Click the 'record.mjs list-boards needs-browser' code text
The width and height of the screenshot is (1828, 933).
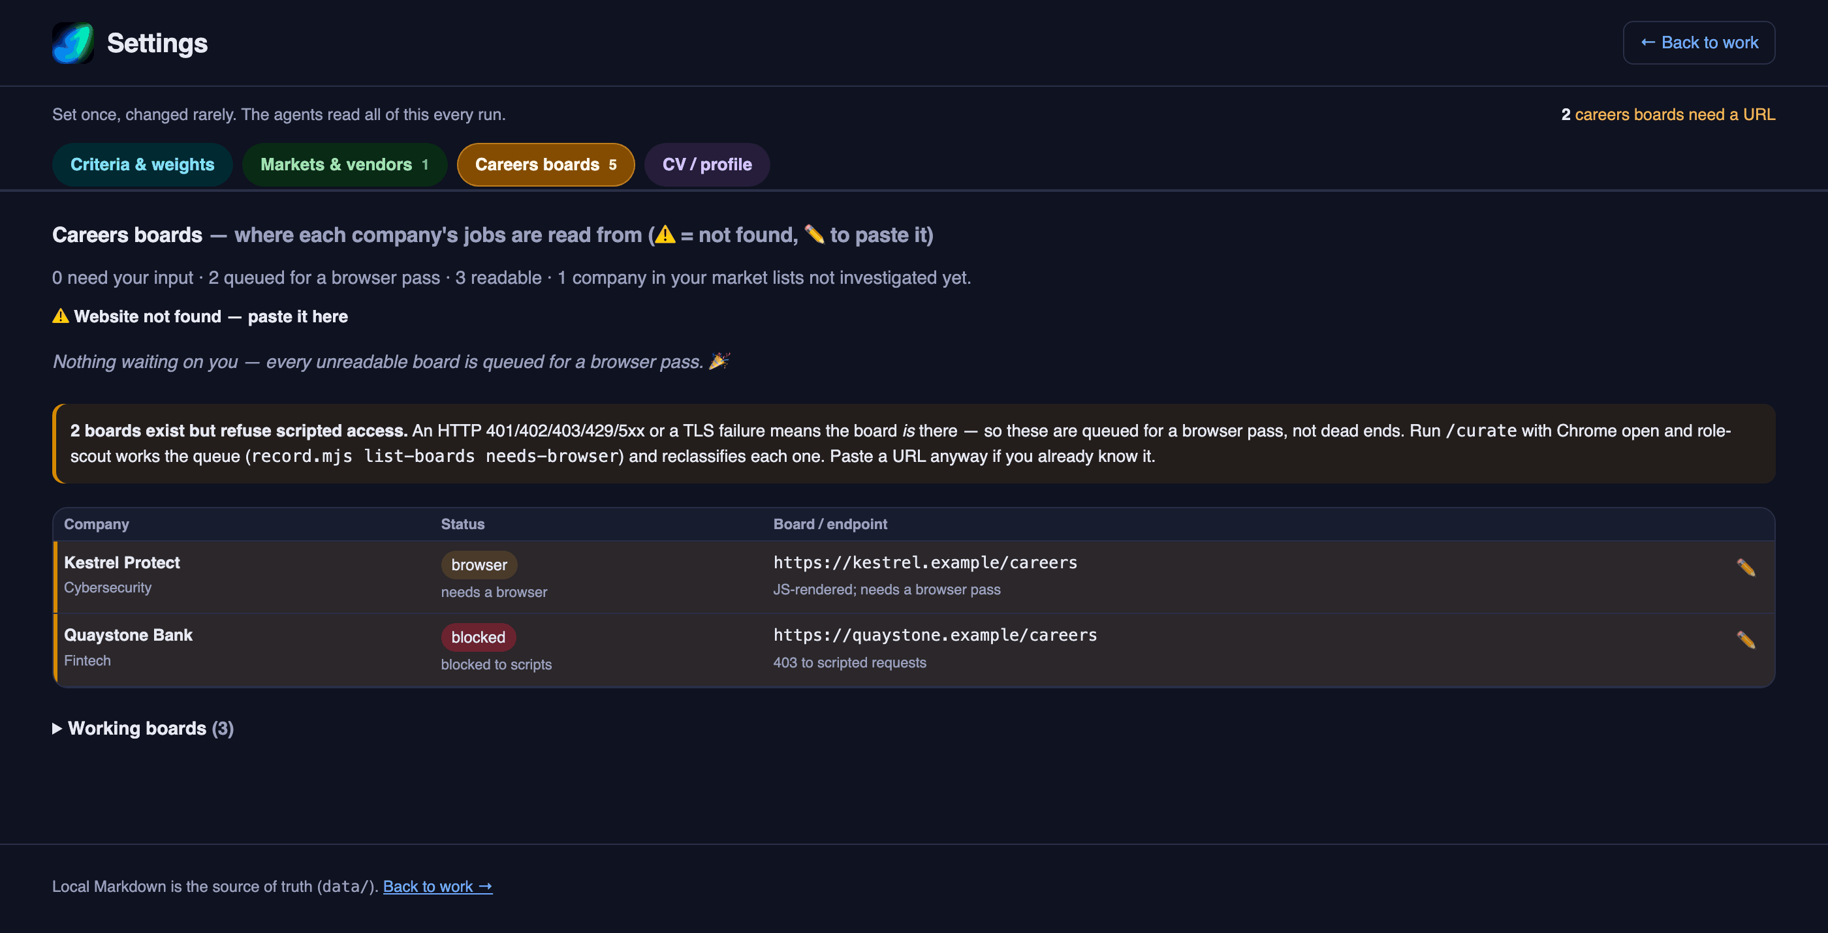[435, 456]
